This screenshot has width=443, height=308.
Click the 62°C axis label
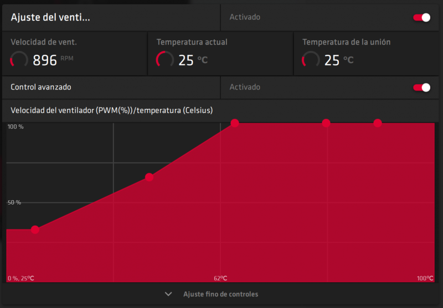pyautogui.click(x=220, y=278)
